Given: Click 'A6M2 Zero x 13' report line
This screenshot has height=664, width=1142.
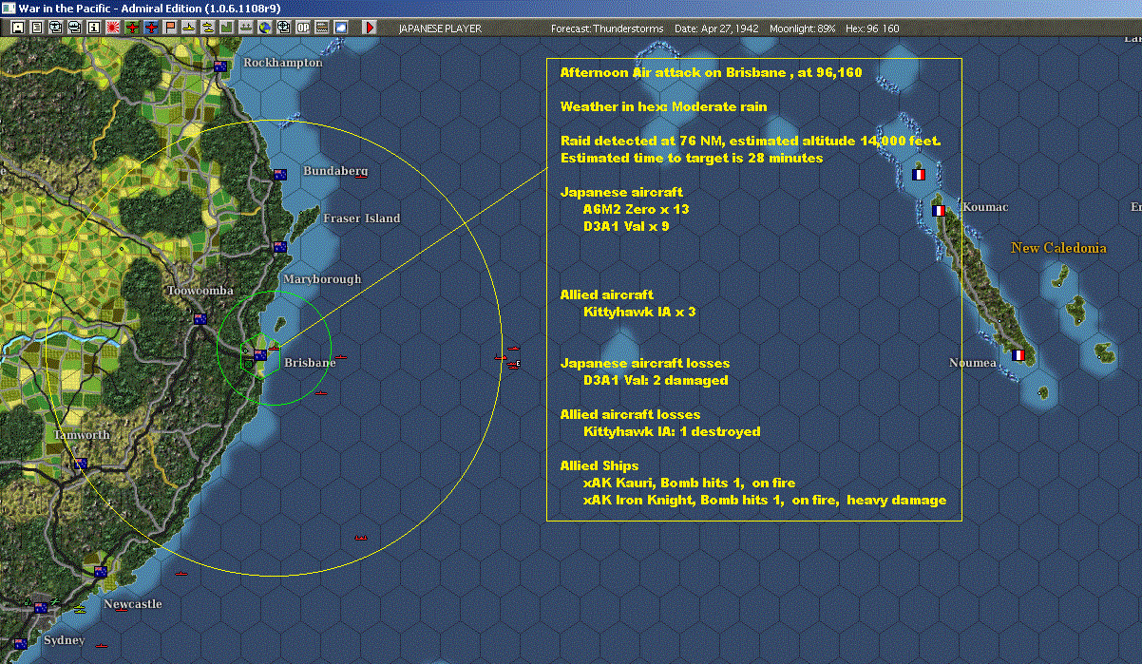Looking at the screenshot, I should tap(637, 209).
